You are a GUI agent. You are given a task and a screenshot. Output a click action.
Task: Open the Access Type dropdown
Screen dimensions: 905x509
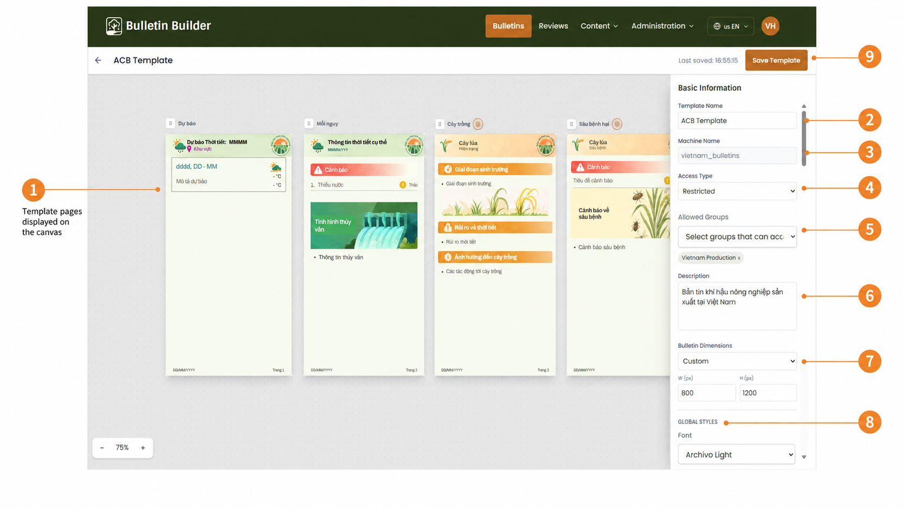(737, 191)
